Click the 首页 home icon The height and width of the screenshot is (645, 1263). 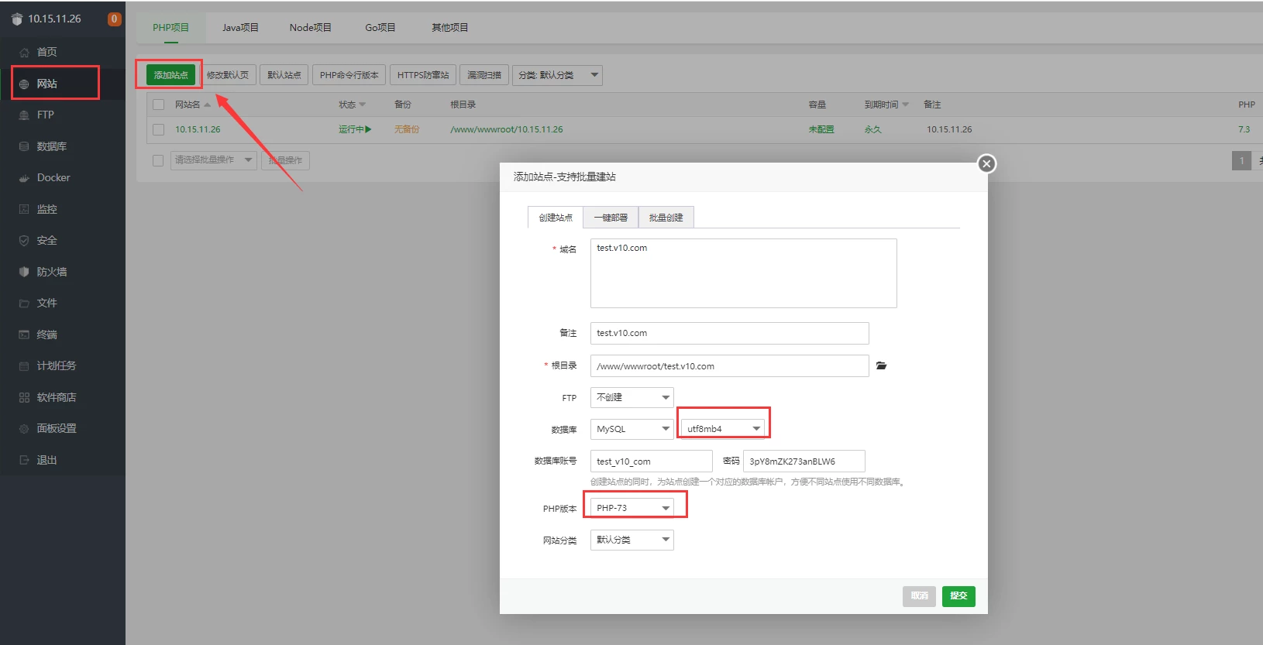click(x=24, y=53)
